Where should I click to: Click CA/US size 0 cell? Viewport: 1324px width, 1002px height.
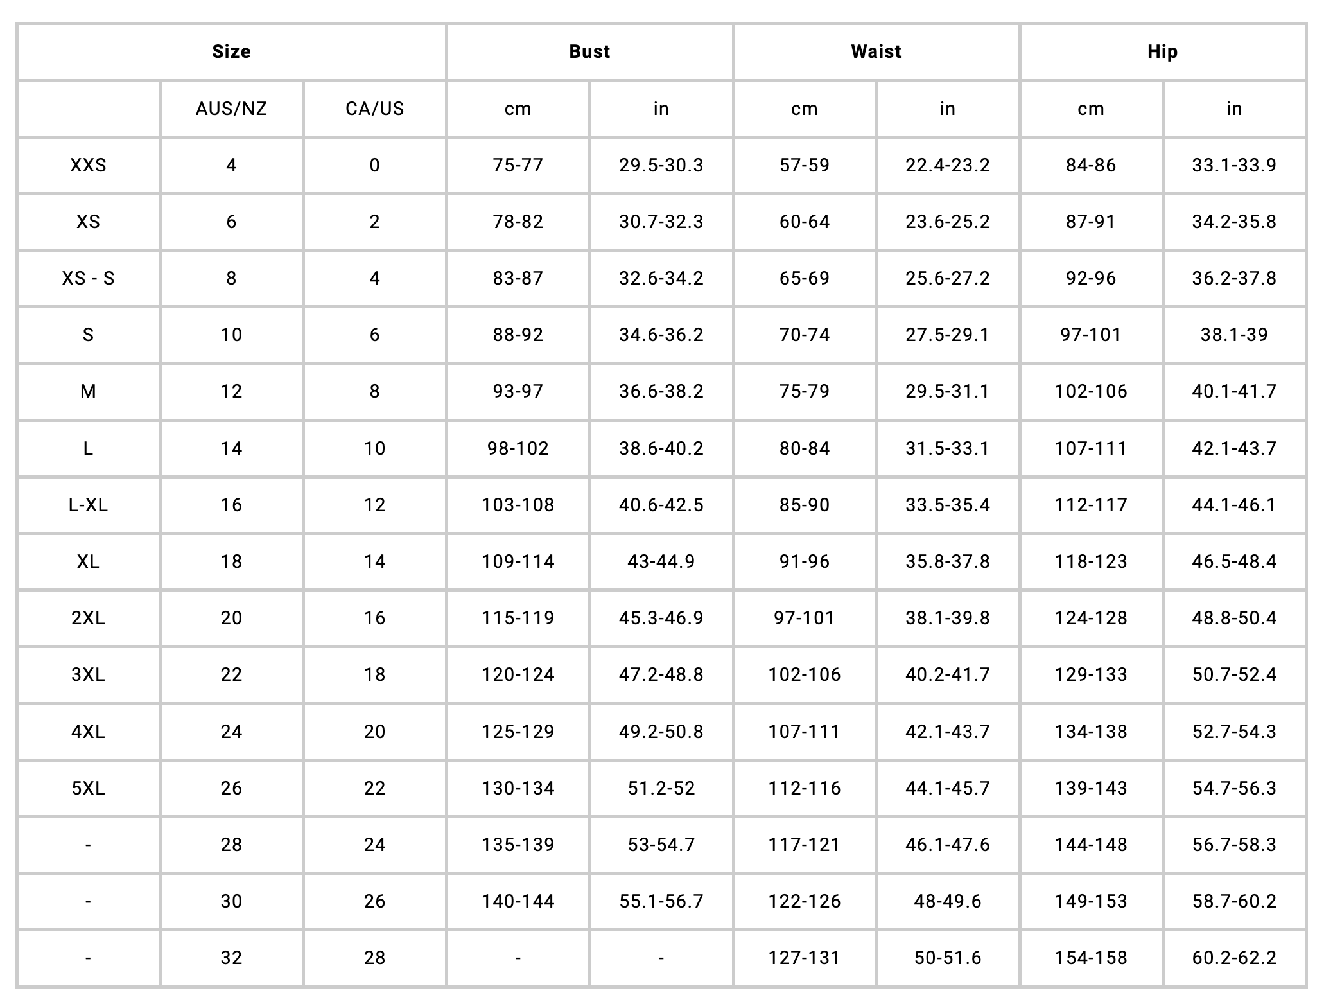pyautogui.click(x=375, y=165)
